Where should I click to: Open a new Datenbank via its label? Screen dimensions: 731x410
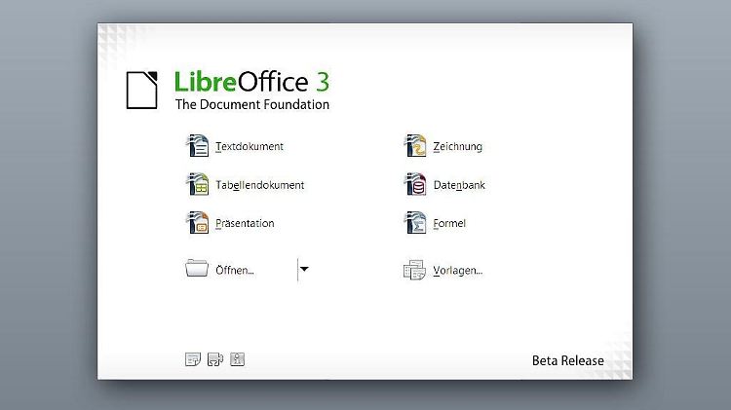point(459,185)
